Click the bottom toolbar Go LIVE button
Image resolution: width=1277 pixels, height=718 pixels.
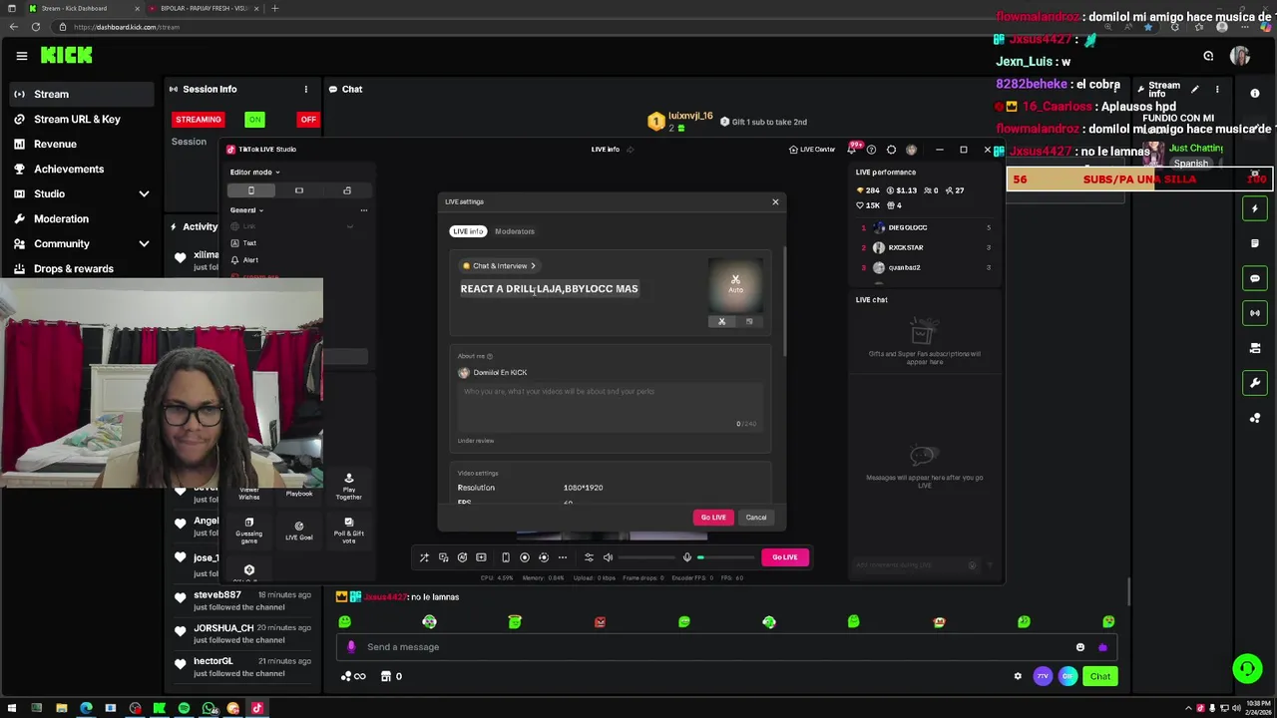[x=785, y=557]
